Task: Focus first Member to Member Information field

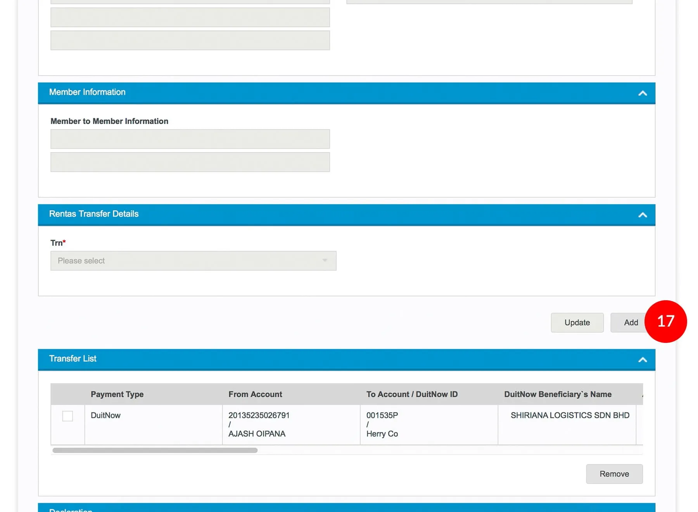Action: pos(190,139)
